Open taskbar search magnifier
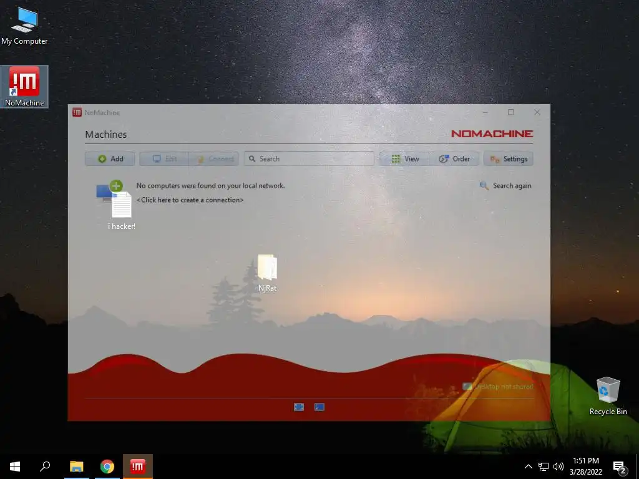The image size is (639, 479). (45, 467)
